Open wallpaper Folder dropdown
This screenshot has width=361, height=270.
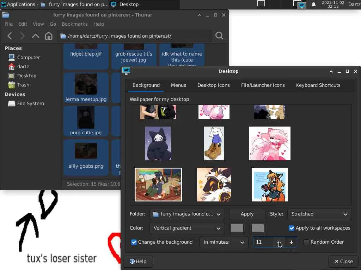tap(187, 214)
